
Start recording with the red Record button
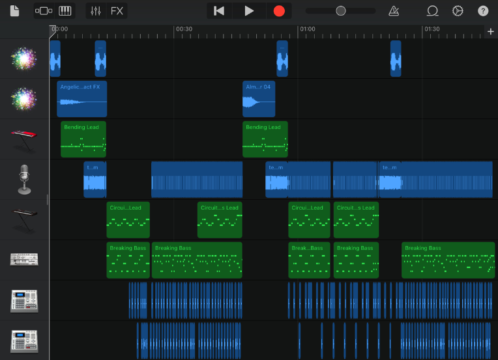pos(279,11)
